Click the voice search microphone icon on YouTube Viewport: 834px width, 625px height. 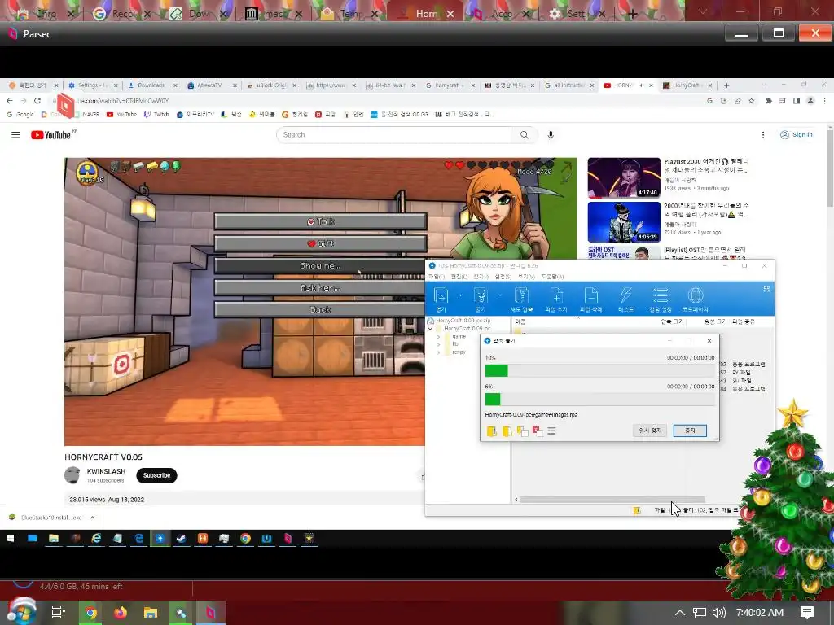(551, 135)
